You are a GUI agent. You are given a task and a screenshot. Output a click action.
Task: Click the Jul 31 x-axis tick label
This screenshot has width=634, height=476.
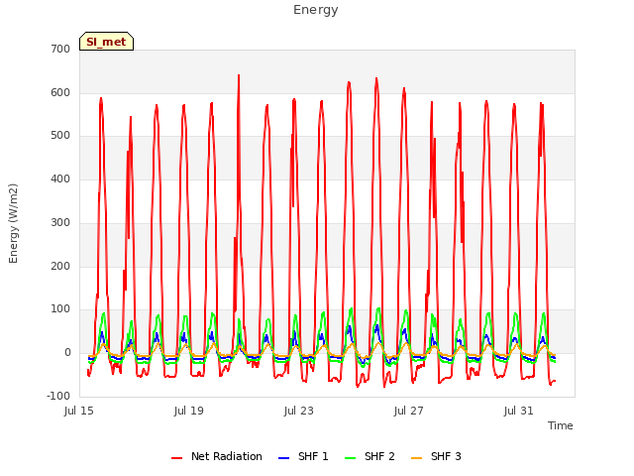point(519,412)
